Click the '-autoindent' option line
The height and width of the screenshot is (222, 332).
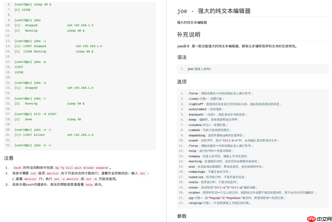pos(205,109)
